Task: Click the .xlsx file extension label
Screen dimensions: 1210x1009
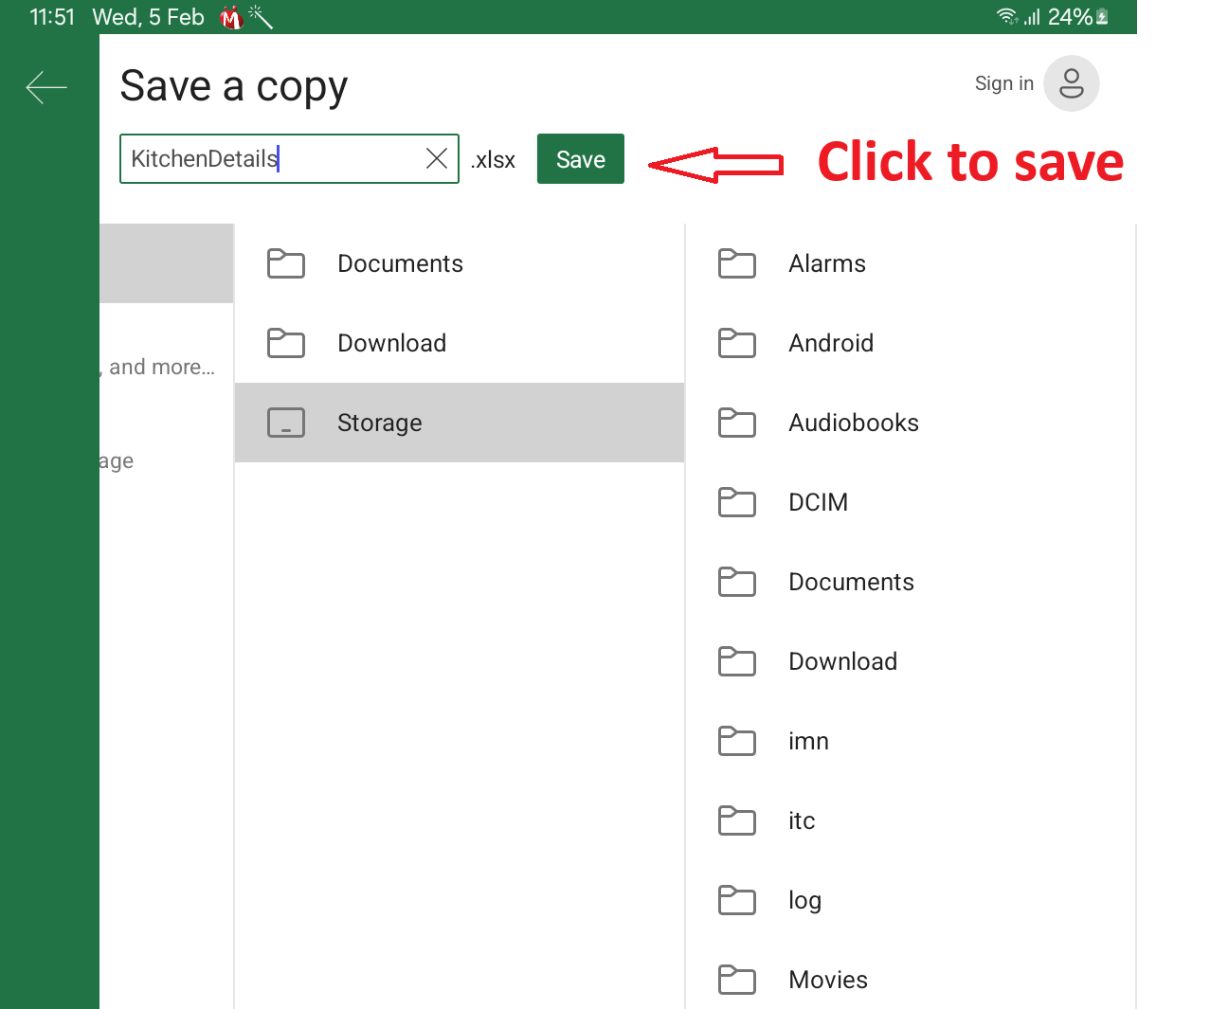Action: click(x=493, y=160)
